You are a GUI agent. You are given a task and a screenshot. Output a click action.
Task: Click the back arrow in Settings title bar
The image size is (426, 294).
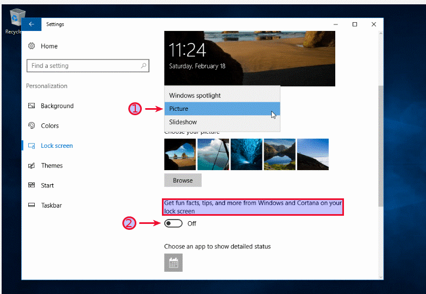(x=32, y=24)
